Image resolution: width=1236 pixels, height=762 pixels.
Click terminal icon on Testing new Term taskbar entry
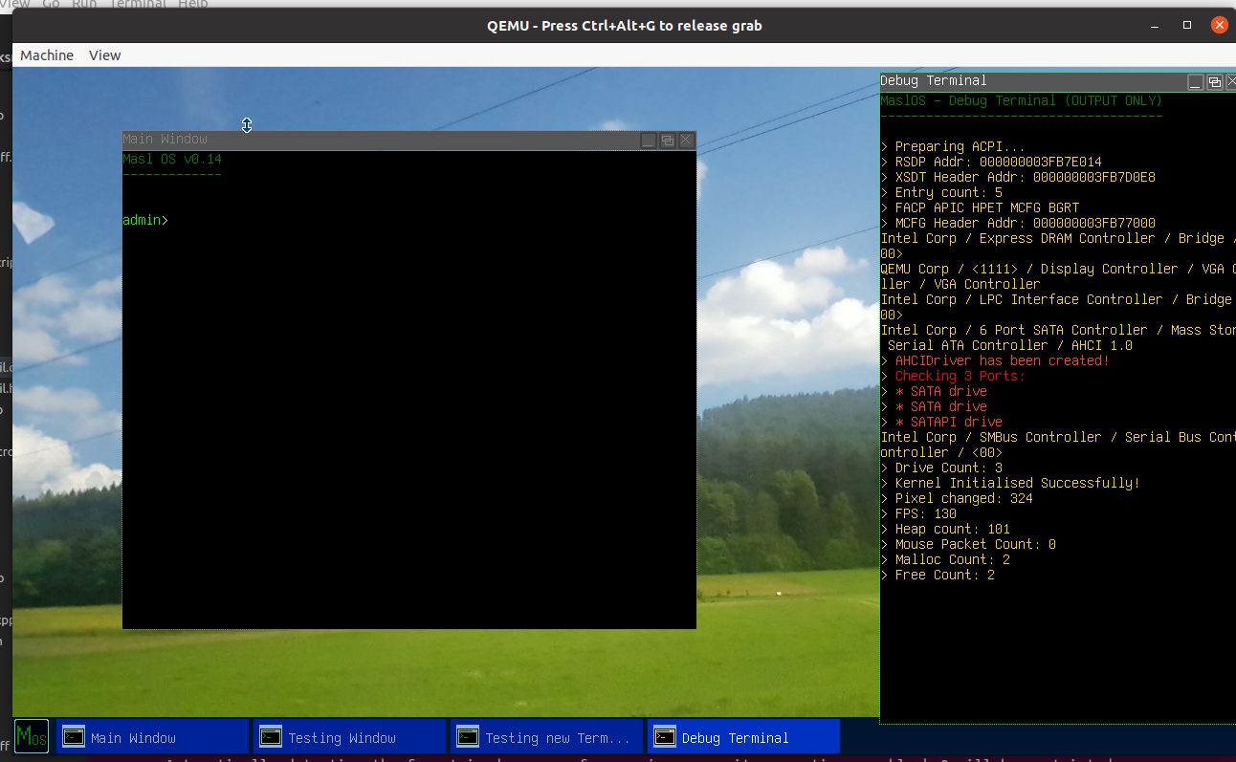tap(468, 736)
